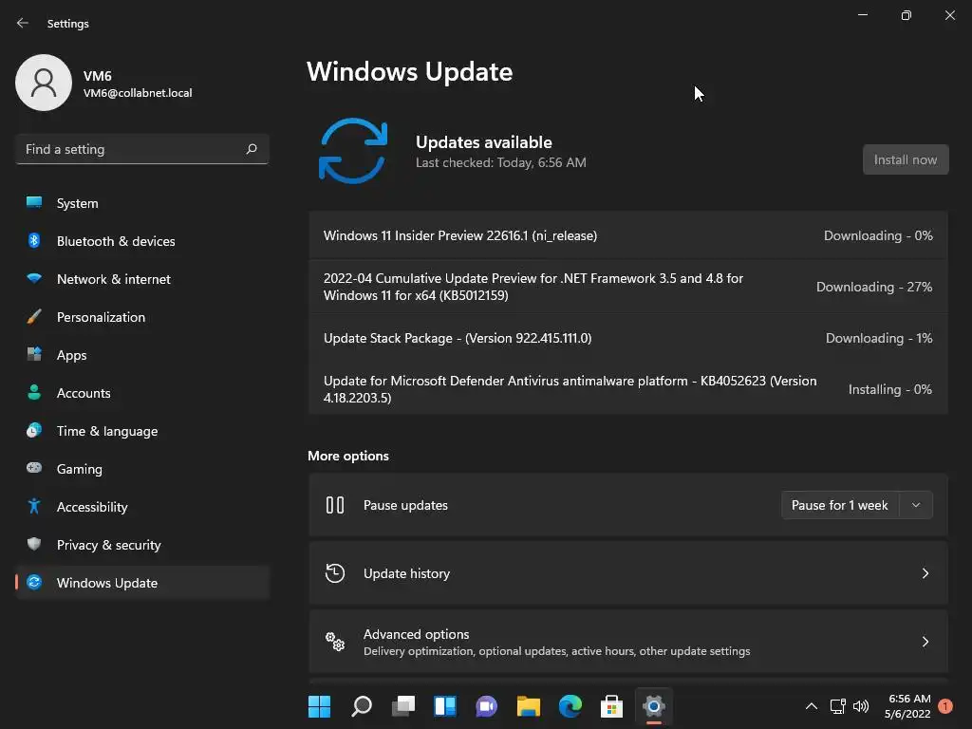Open volume speaker tray icon
This screenshot has height=729, width=972.
pos(861,706)
